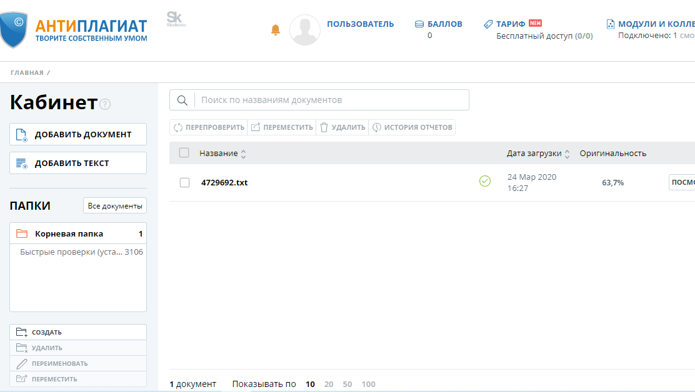Show 20 documents per page
The height and width of the screenshot is (392, 695).
[329, 385]
